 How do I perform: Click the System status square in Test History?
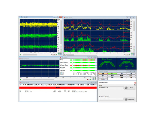[71, 71]
